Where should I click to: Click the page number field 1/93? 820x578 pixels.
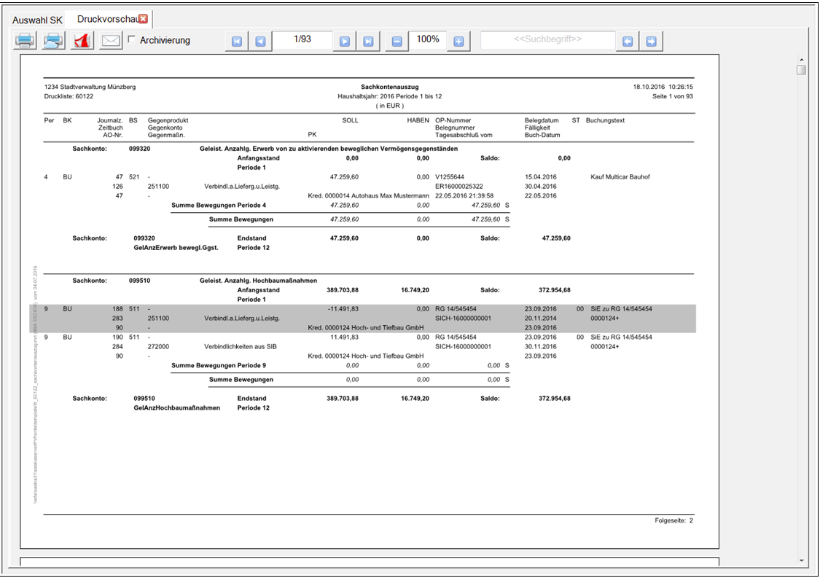tap(302, 40)
